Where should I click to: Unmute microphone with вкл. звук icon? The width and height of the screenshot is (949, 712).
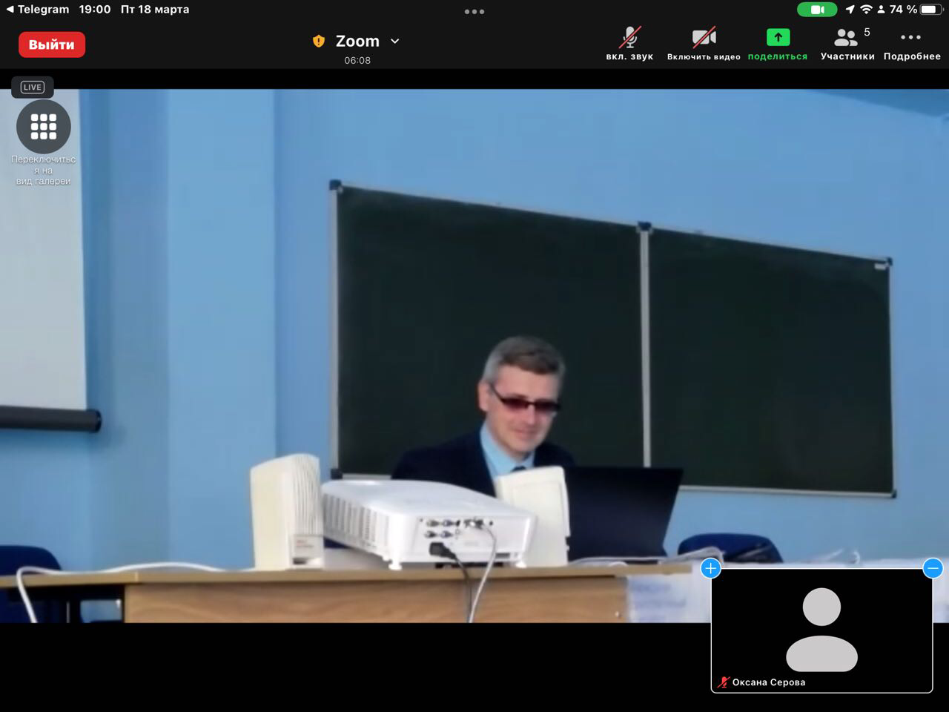[629, 39]
